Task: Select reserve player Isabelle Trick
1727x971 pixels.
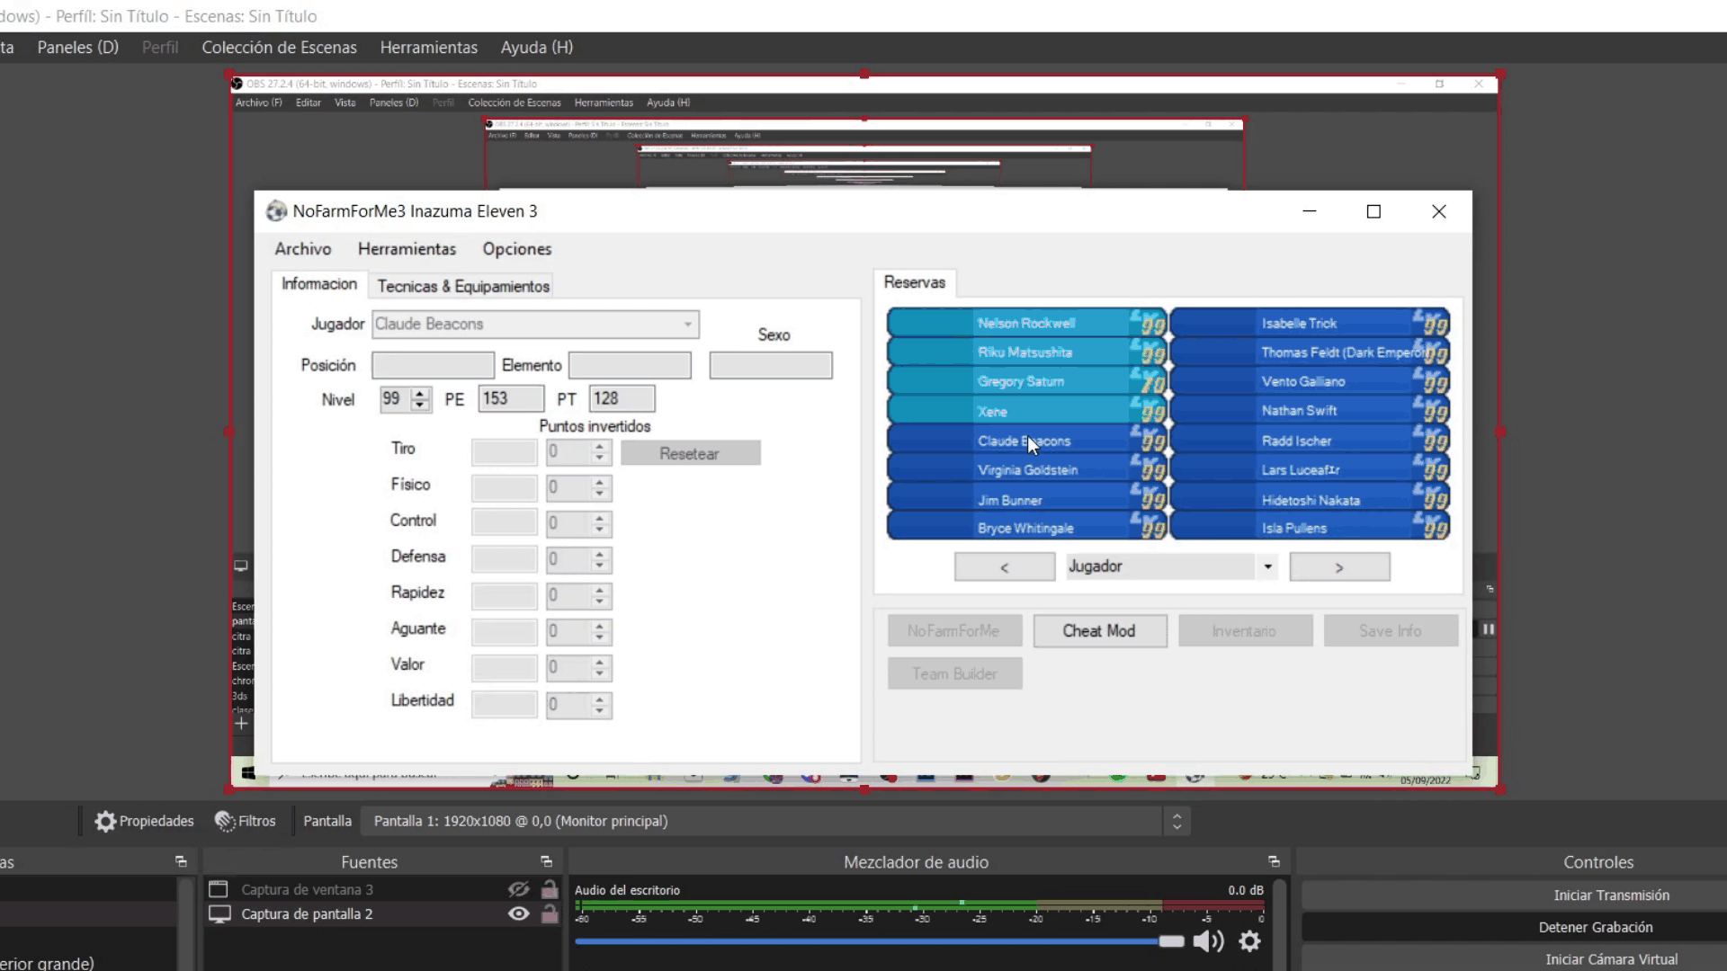Action: (1310, 323)
